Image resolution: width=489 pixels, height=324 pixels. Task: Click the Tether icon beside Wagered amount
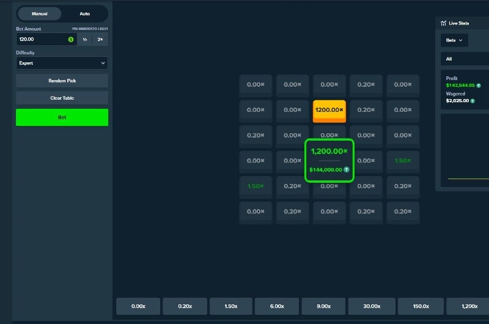click(472, 100)
